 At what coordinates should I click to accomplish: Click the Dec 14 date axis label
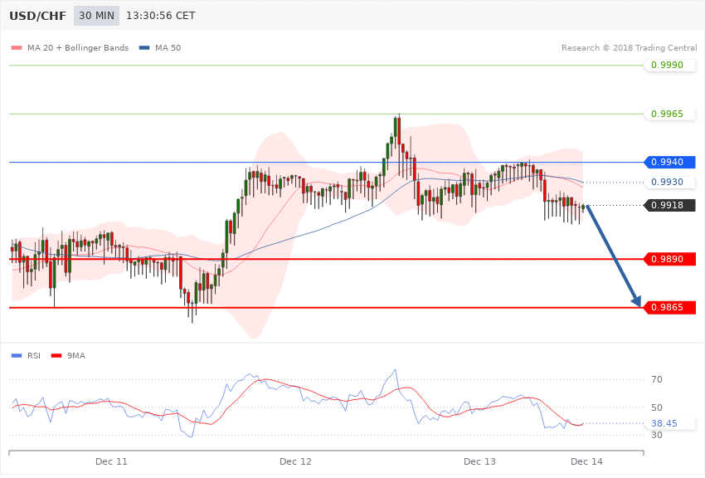tap(586, 461)
